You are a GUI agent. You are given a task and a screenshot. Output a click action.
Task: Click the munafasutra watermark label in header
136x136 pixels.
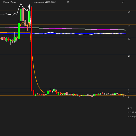click(x=41, y=2)
